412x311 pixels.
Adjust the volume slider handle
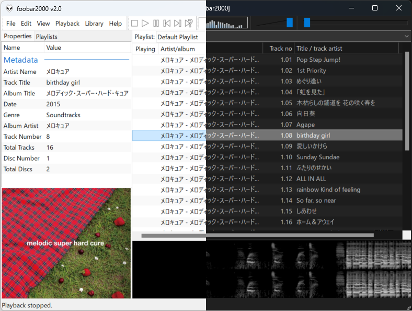click(290, 23)
